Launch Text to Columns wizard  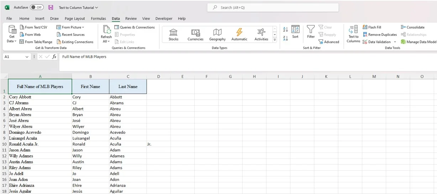pyautogui.click(x=353, y=34)
